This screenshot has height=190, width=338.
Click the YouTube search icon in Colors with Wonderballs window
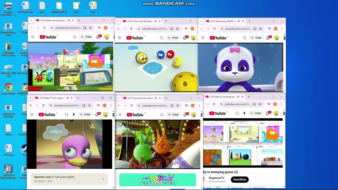coord(161,38)
